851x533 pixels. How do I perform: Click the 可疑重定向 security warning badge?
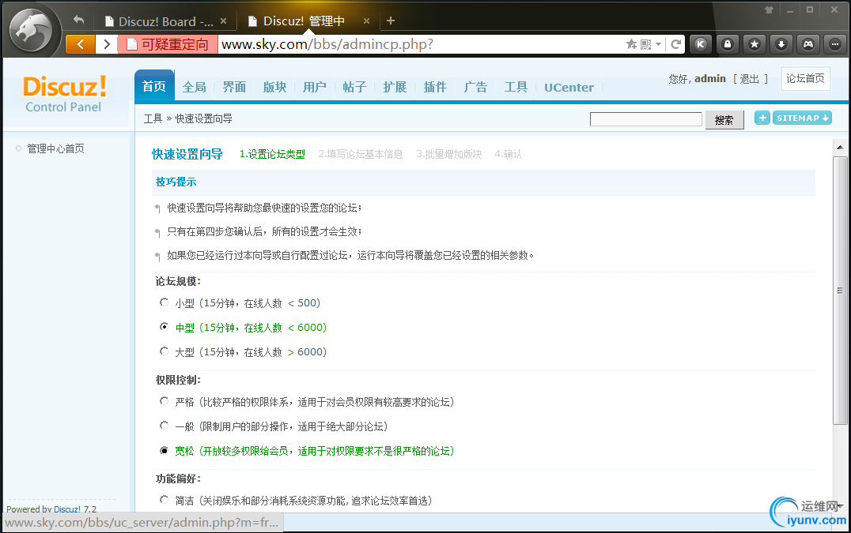pyautogui.click(x=168, y=44)
